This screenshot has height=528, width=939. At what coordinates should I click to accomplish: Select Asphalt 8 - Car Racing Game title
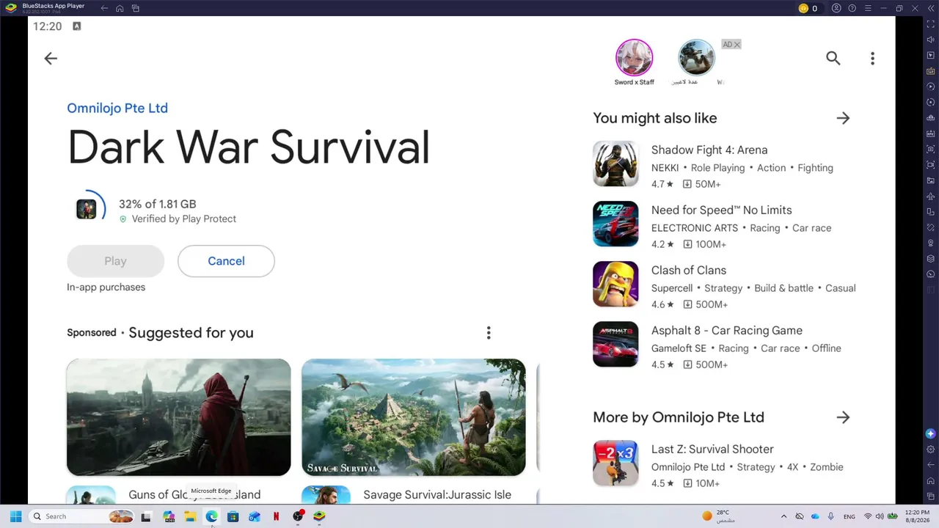[x=727, y=331]
